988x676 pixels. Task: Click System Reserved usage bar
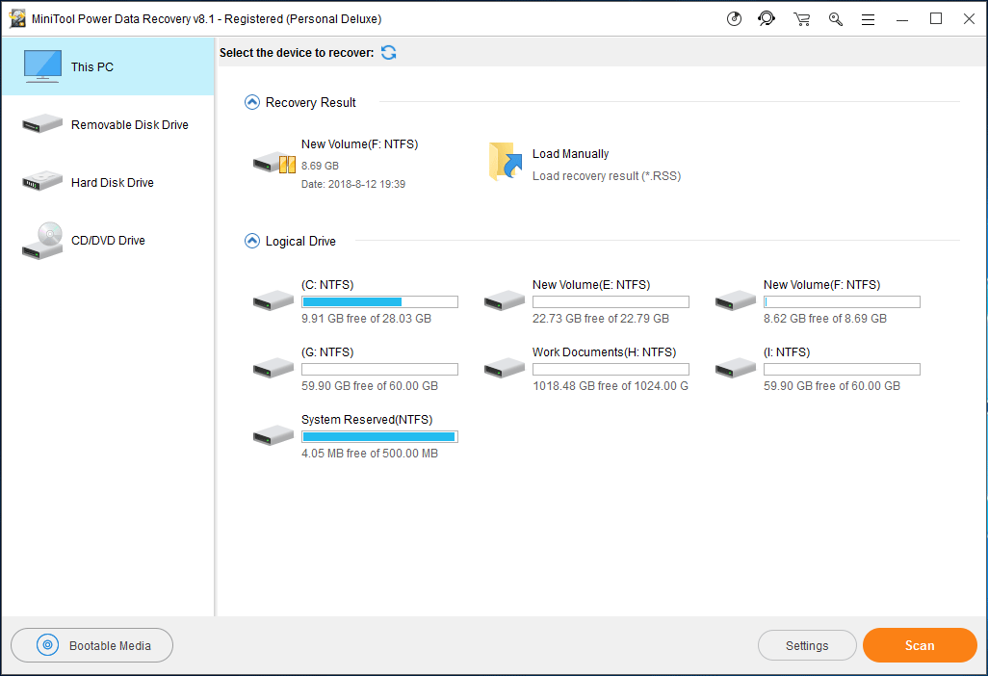pos(380,436)
